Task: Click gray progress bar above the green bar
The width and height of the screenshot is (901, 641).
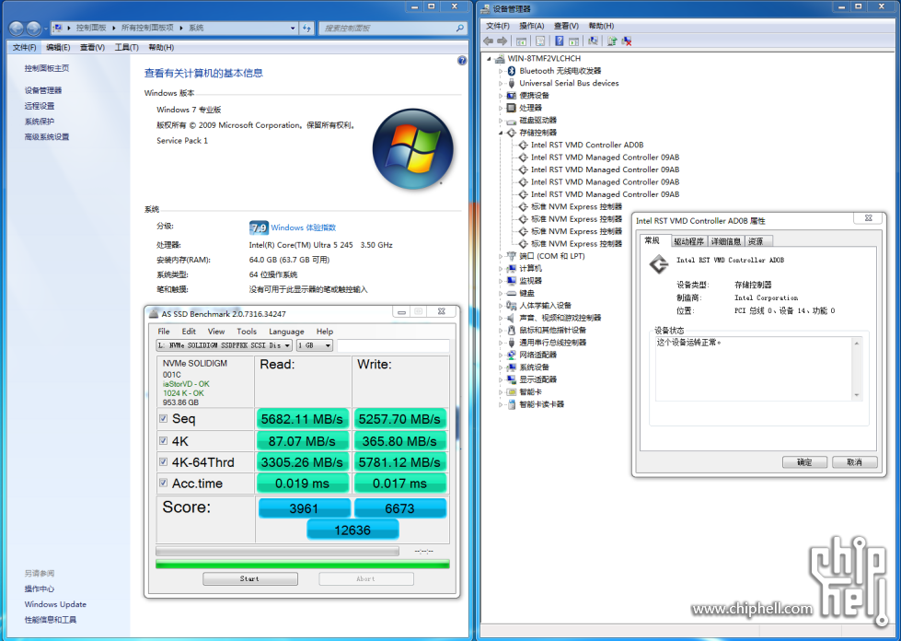Action: tap(277, 552)
